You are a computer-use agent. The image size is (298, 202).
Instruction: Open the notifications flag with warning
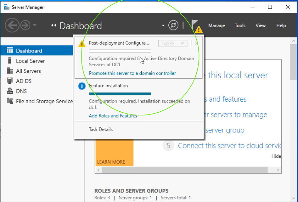pos(196,26)
